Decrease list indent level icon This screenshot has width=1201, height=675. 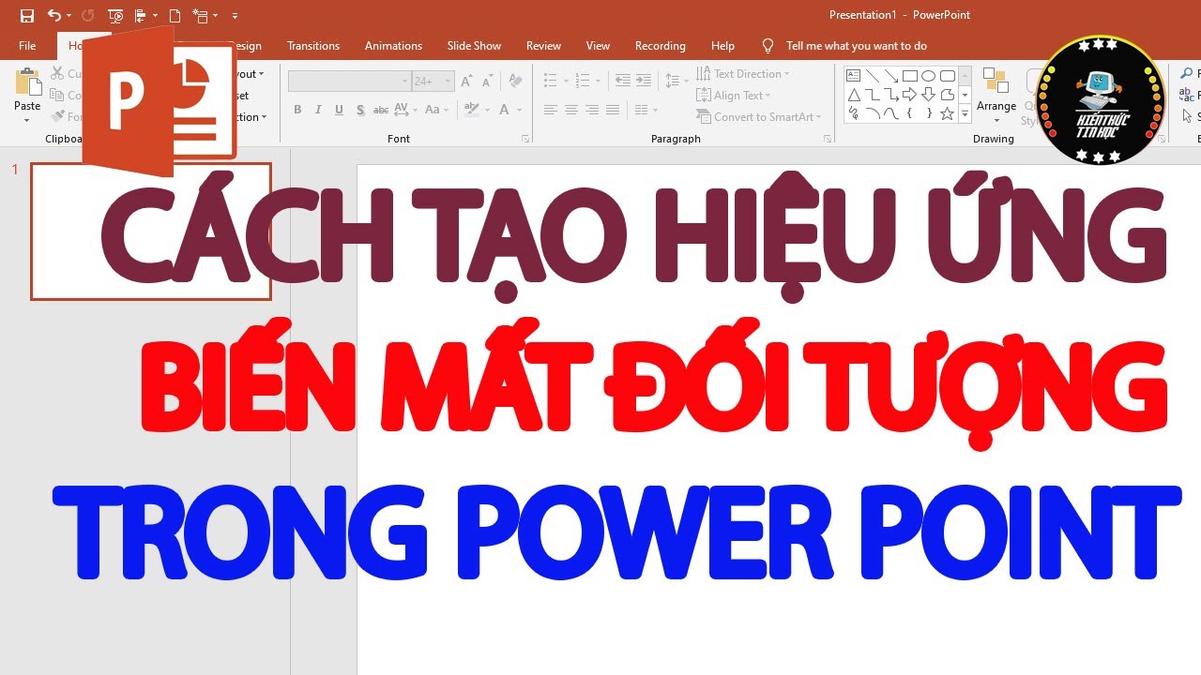click(x=623, y=82)
